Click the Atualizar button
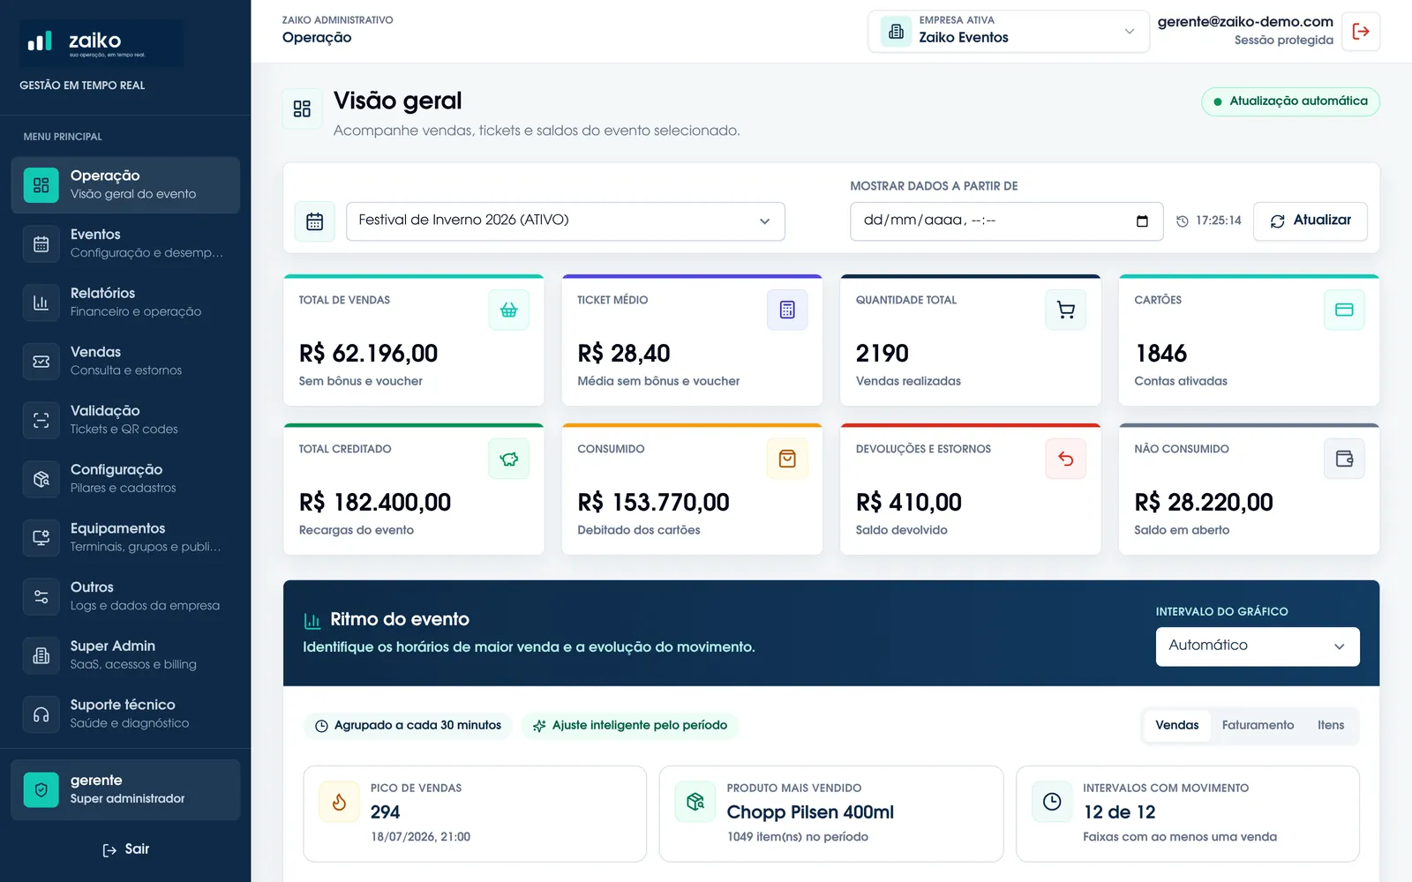 tap(1311, 221)
